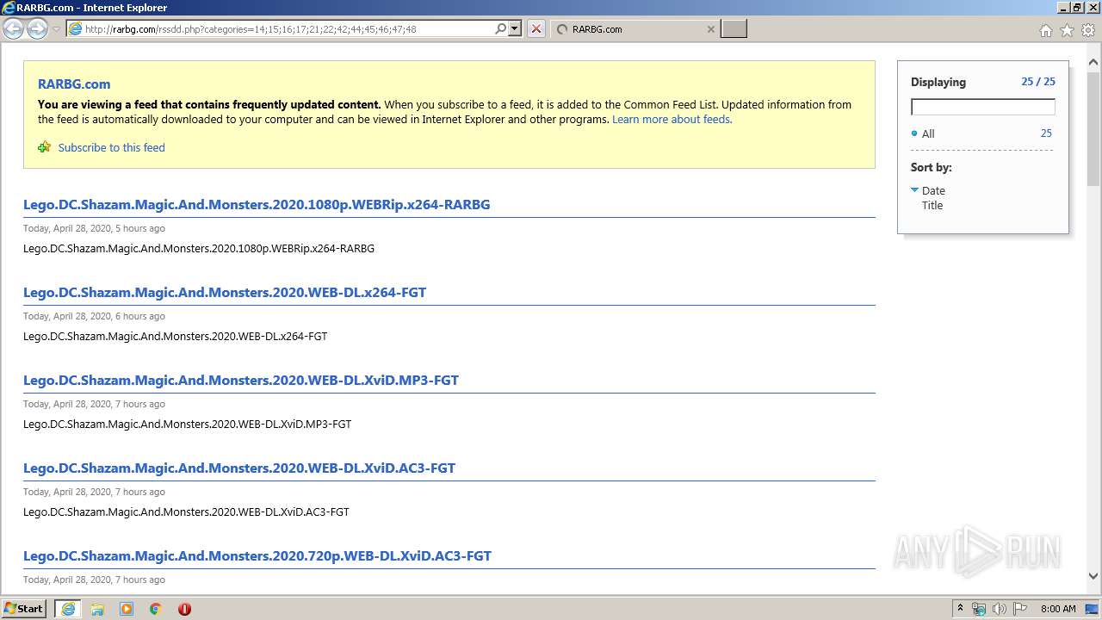Select the All filter in Displaying panel
The width and height of the screenshot is (1102, 620).
click(x=928, y=133)
